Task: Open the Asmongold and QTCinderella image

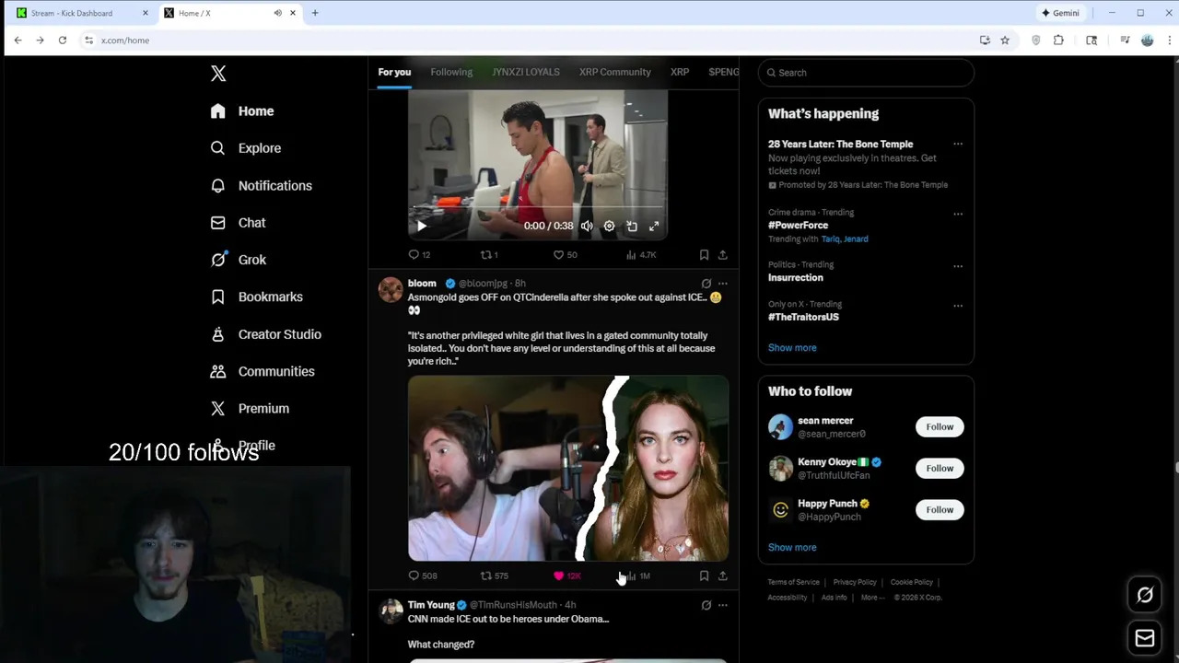Action: (x=568, y=468)
